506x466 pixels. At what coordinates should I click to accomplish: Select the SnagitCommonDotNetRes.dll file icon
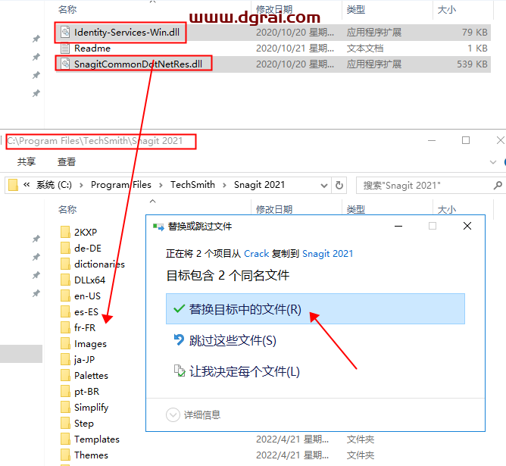pyautogui.click(x=65, y=64)
